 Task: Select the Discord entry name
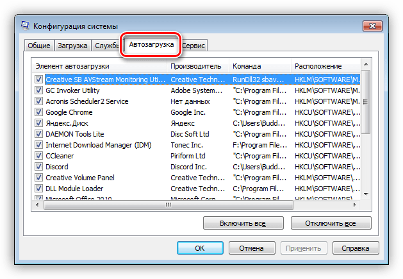coord(57,167)
